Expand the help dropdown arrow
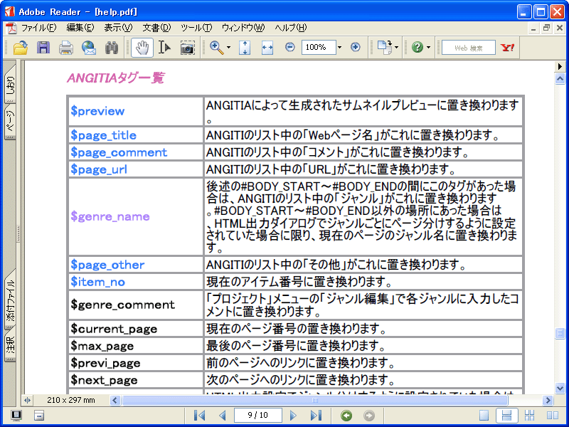The image size is (569, 427). click(x=429, y=48)
